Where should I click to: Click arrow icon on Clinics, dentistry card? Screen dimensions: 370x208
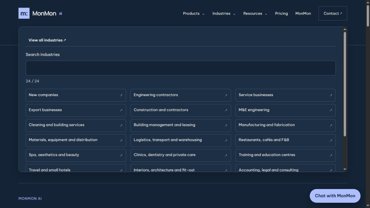pyautogui.click(x=226, y=155)
